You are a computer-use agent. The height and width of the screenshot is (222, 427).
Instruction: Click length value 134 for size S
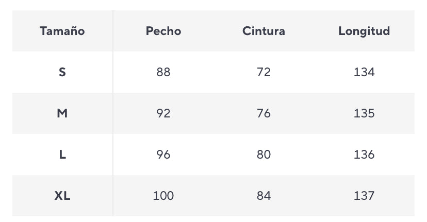coord(364,72)
